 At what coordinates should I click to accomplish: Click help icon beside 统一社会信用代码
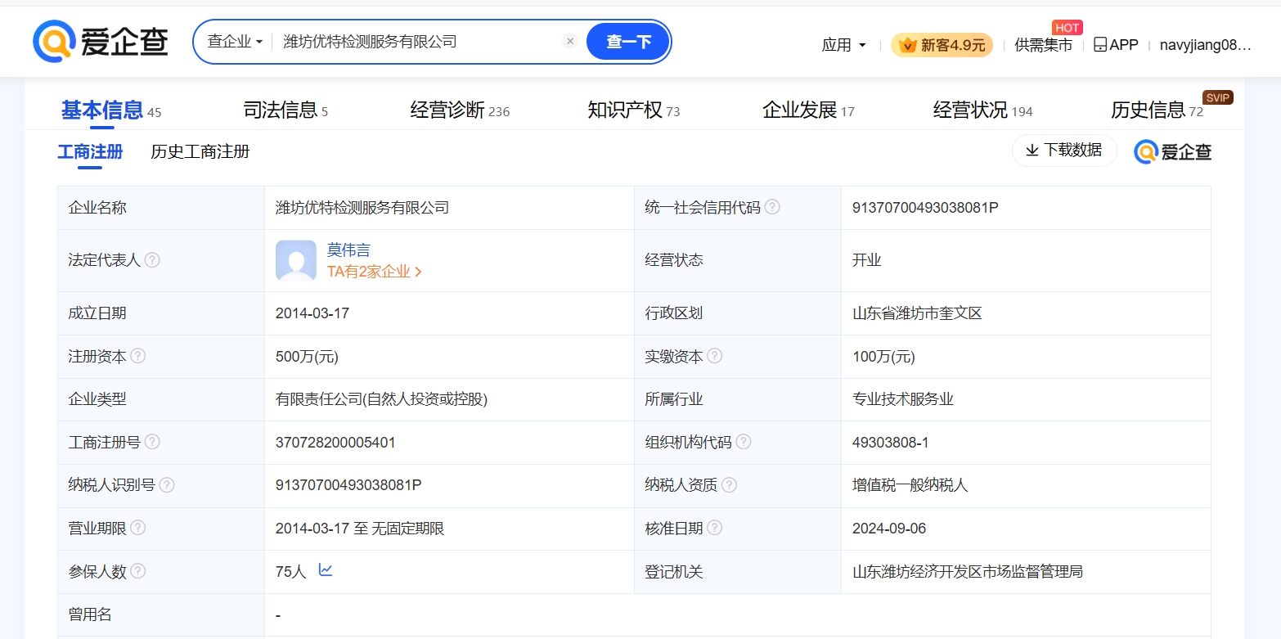pyautogui.click(x=772, y=207)
